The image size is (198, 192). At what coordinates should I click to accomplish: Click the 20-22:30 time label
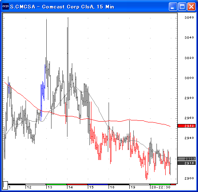[x=161, y=187]
